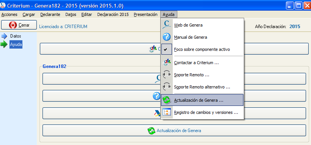Open the Editar menu

click(x=87, y=14)
